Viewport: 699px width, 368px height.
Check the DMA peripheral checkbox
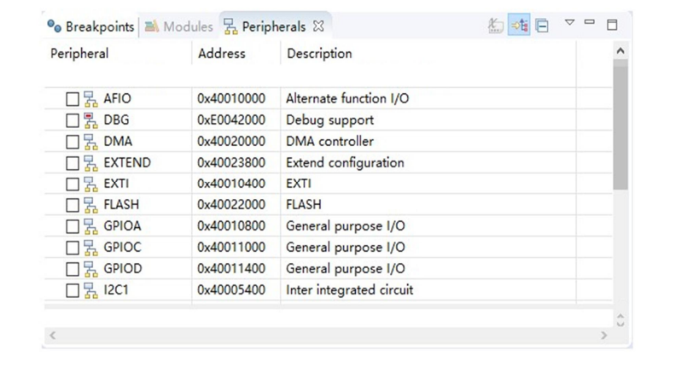[x=73, y=142]
